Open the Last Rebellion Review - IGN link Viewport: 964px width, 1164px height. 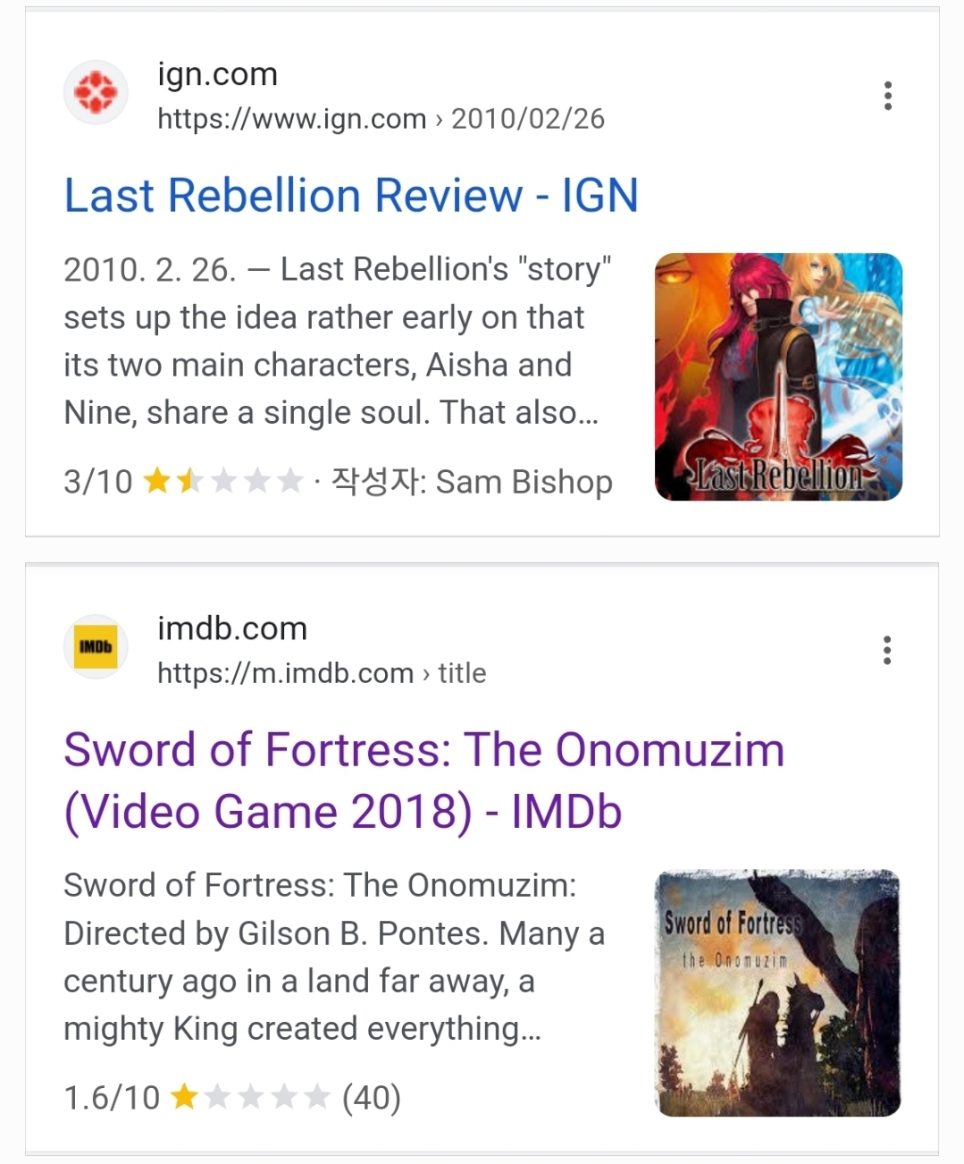point(351,196)
